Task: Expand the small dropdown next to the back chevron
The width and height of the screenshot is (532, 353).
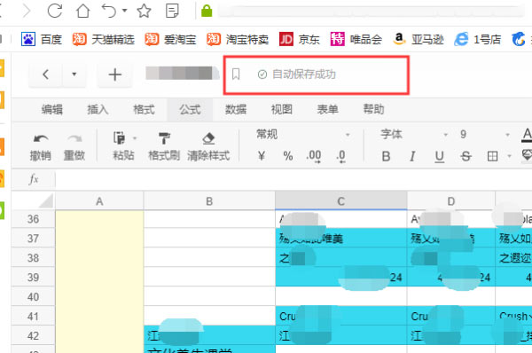Action: [x=74, y=75]
